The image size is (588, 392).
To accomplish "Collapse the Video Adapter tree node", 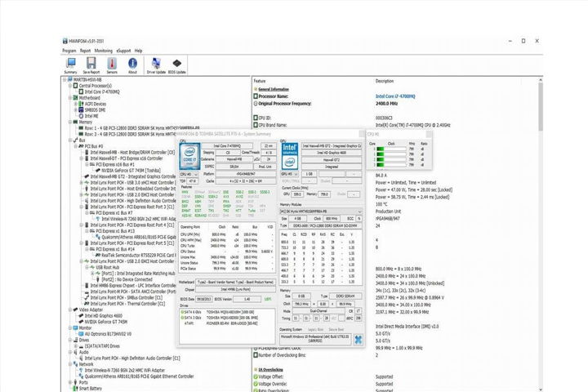I will tap(70, 310).
